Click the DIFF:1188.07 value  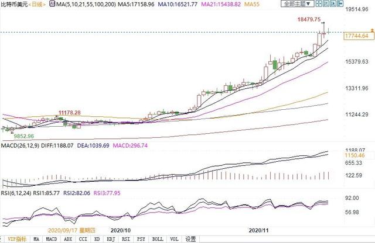pos(57,145)
